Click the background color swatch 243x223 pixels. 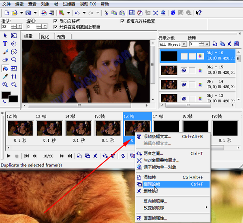pos(13,99)
